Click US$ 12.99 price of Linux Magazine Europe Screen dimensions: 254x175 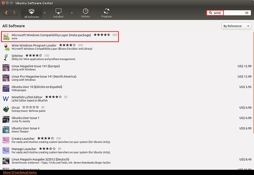click(x=244, y=66)
